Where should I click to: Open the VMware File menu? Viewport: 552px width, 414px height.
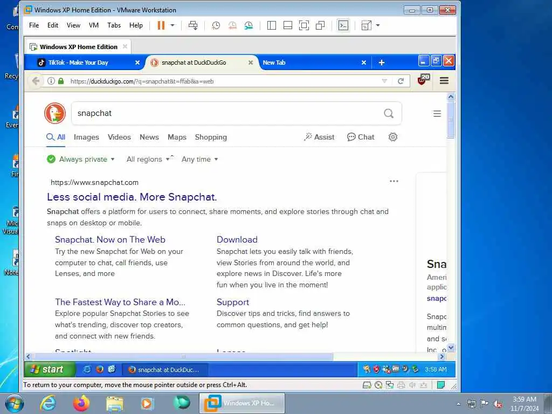point(34,25)
